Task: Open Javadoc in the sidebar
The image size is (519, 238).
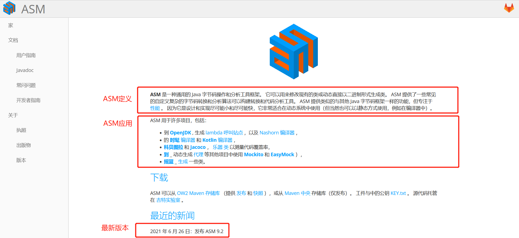Action: coord(25,70)
